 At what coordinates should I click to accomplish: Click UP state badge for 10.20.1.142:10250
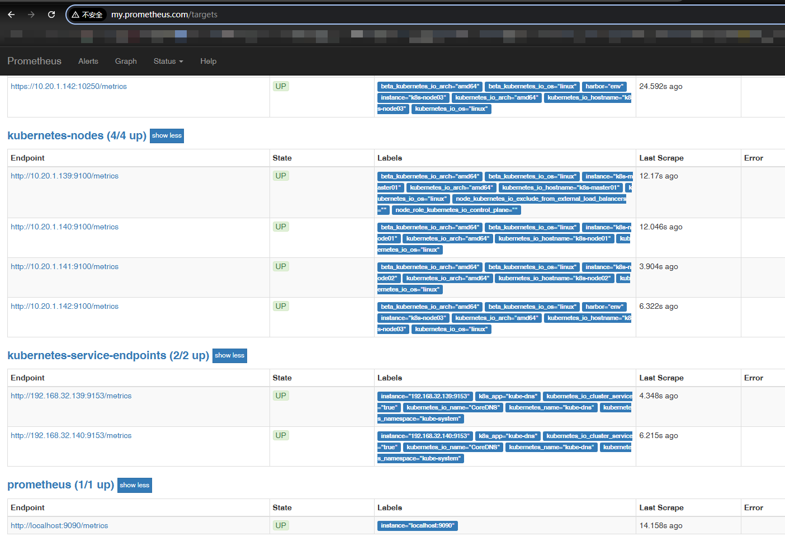pos(281,86)
